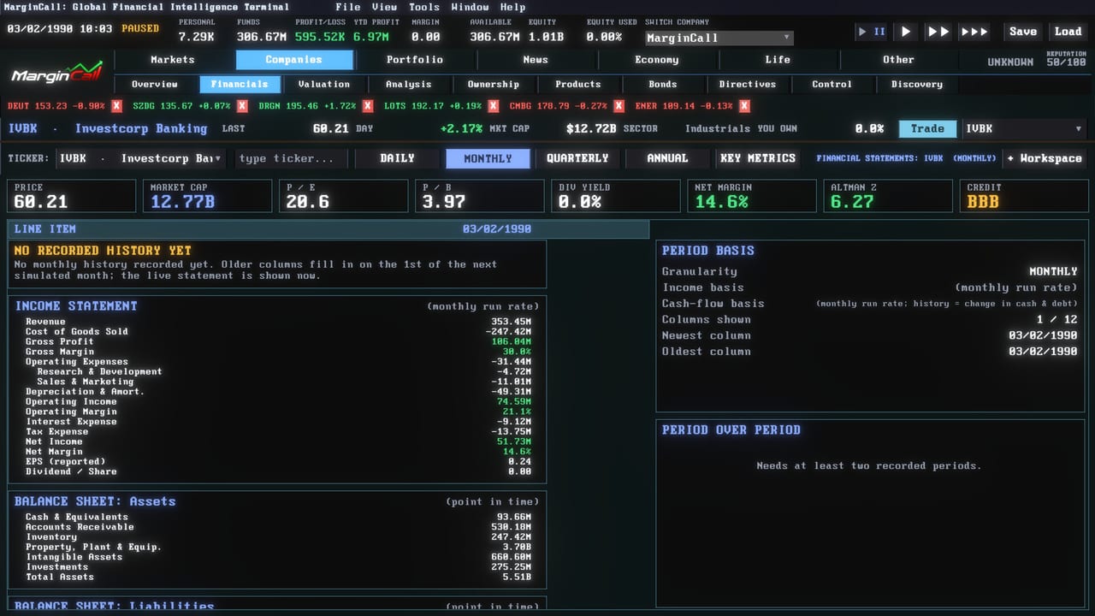Click the Trade button for IVBK
This screenshot has height=616, width=1095.
(927, 128)
